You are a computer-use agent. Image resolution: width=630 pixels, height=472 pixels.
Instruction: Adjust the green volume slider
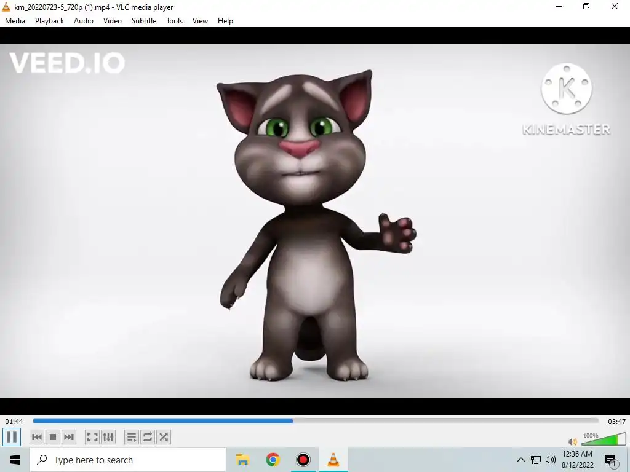coord(604,439)
